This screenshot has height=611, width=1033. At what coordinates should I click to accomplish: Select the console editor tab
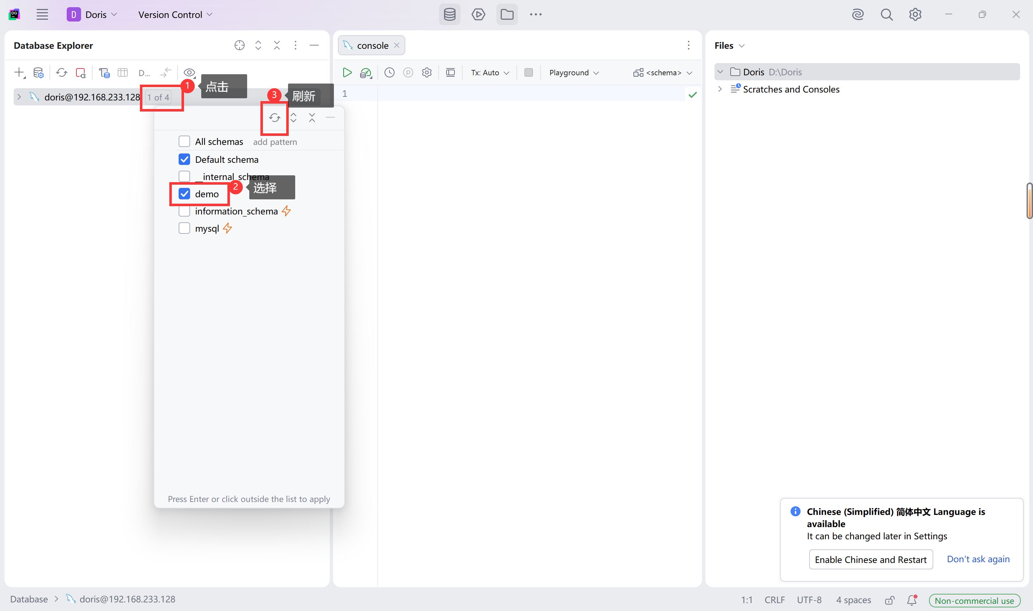[x=372, y=46]
